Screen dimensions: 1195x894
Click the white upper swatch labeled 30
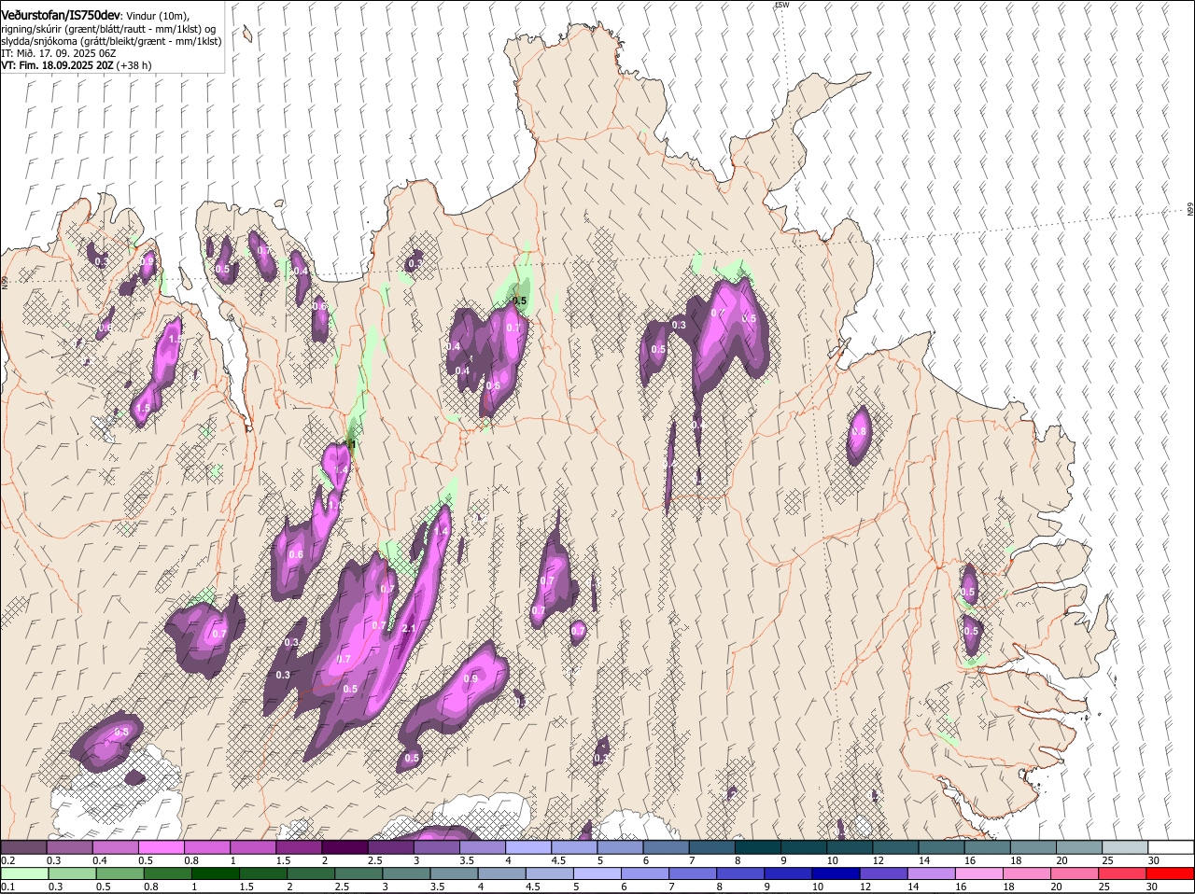tap(1171, 846)
